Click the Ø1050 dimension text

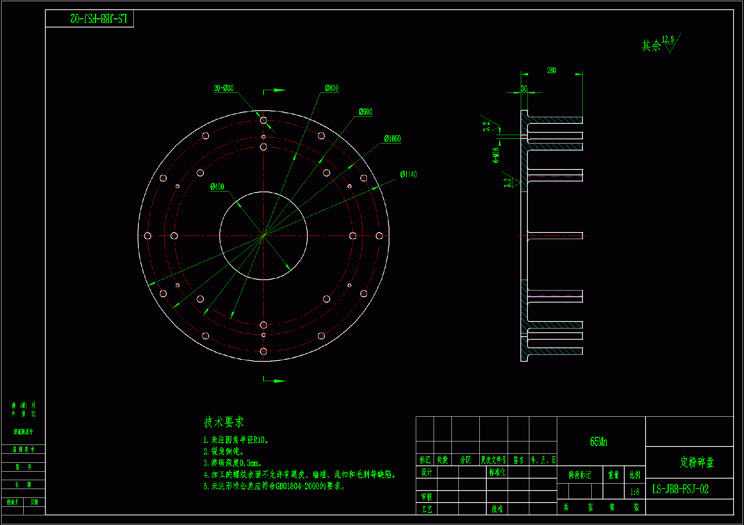point(392,139)
